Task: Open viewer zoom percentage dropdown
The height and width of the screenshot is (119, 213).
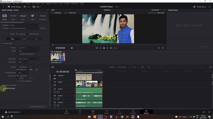Action: coord(54,10)
